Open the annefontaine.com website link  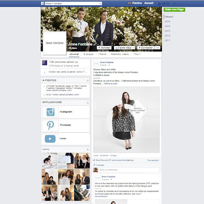pos(63,94)
